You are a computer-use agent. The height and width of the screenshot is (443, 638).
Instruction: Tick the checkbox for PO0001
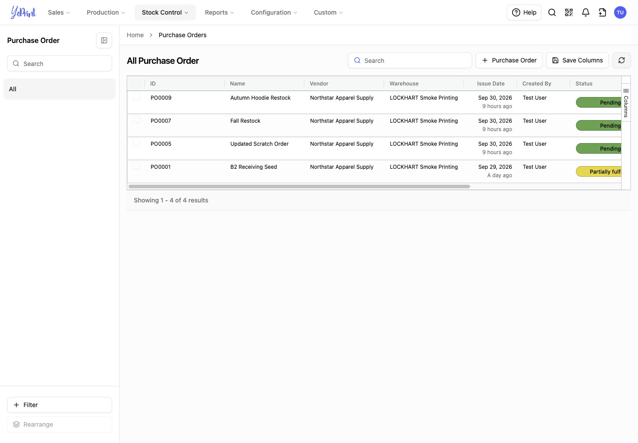[136, 166]
